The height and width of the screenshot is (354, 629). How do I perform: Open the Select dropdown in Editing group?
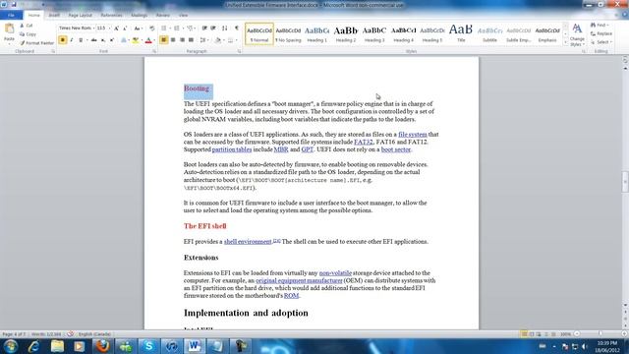[611, 42]
